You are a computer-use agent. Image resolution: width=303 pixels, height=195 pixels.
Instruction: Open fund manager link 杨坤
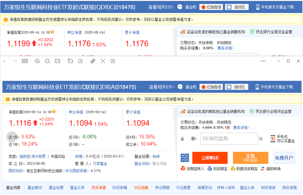pos(156,156)
